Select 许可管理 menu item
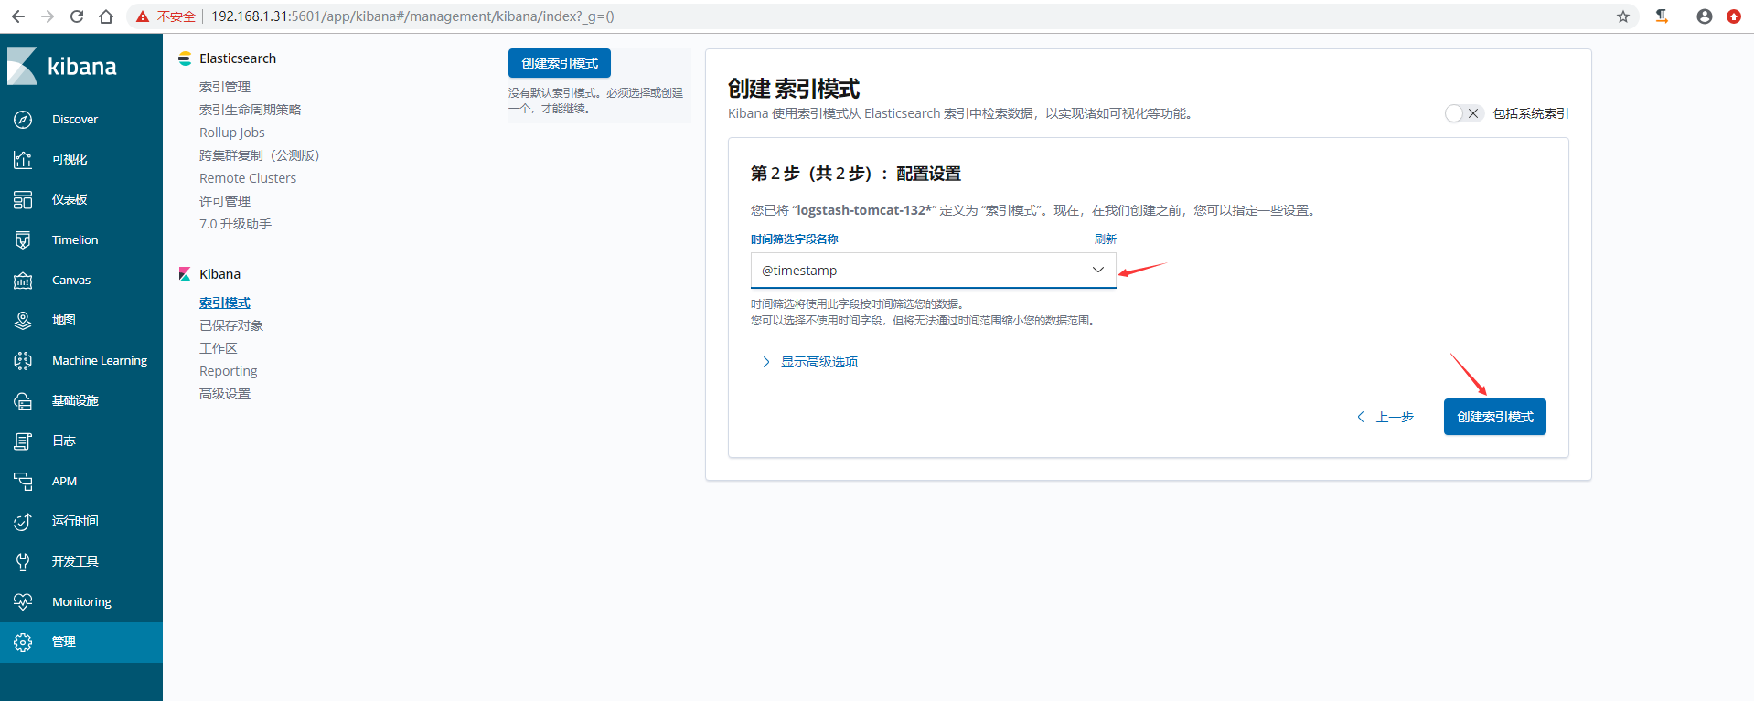 pyautogui.click(x=225, y=201)
